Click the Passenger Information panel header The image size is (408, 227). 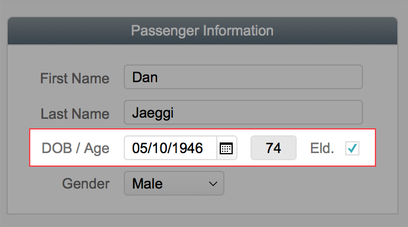click(x=203, y=31)
